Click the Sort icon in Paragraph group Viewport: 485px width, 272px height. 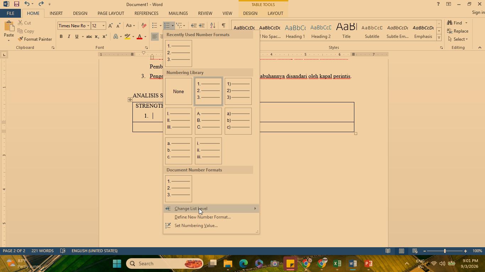pyautogui.click(x=213, y=25)
